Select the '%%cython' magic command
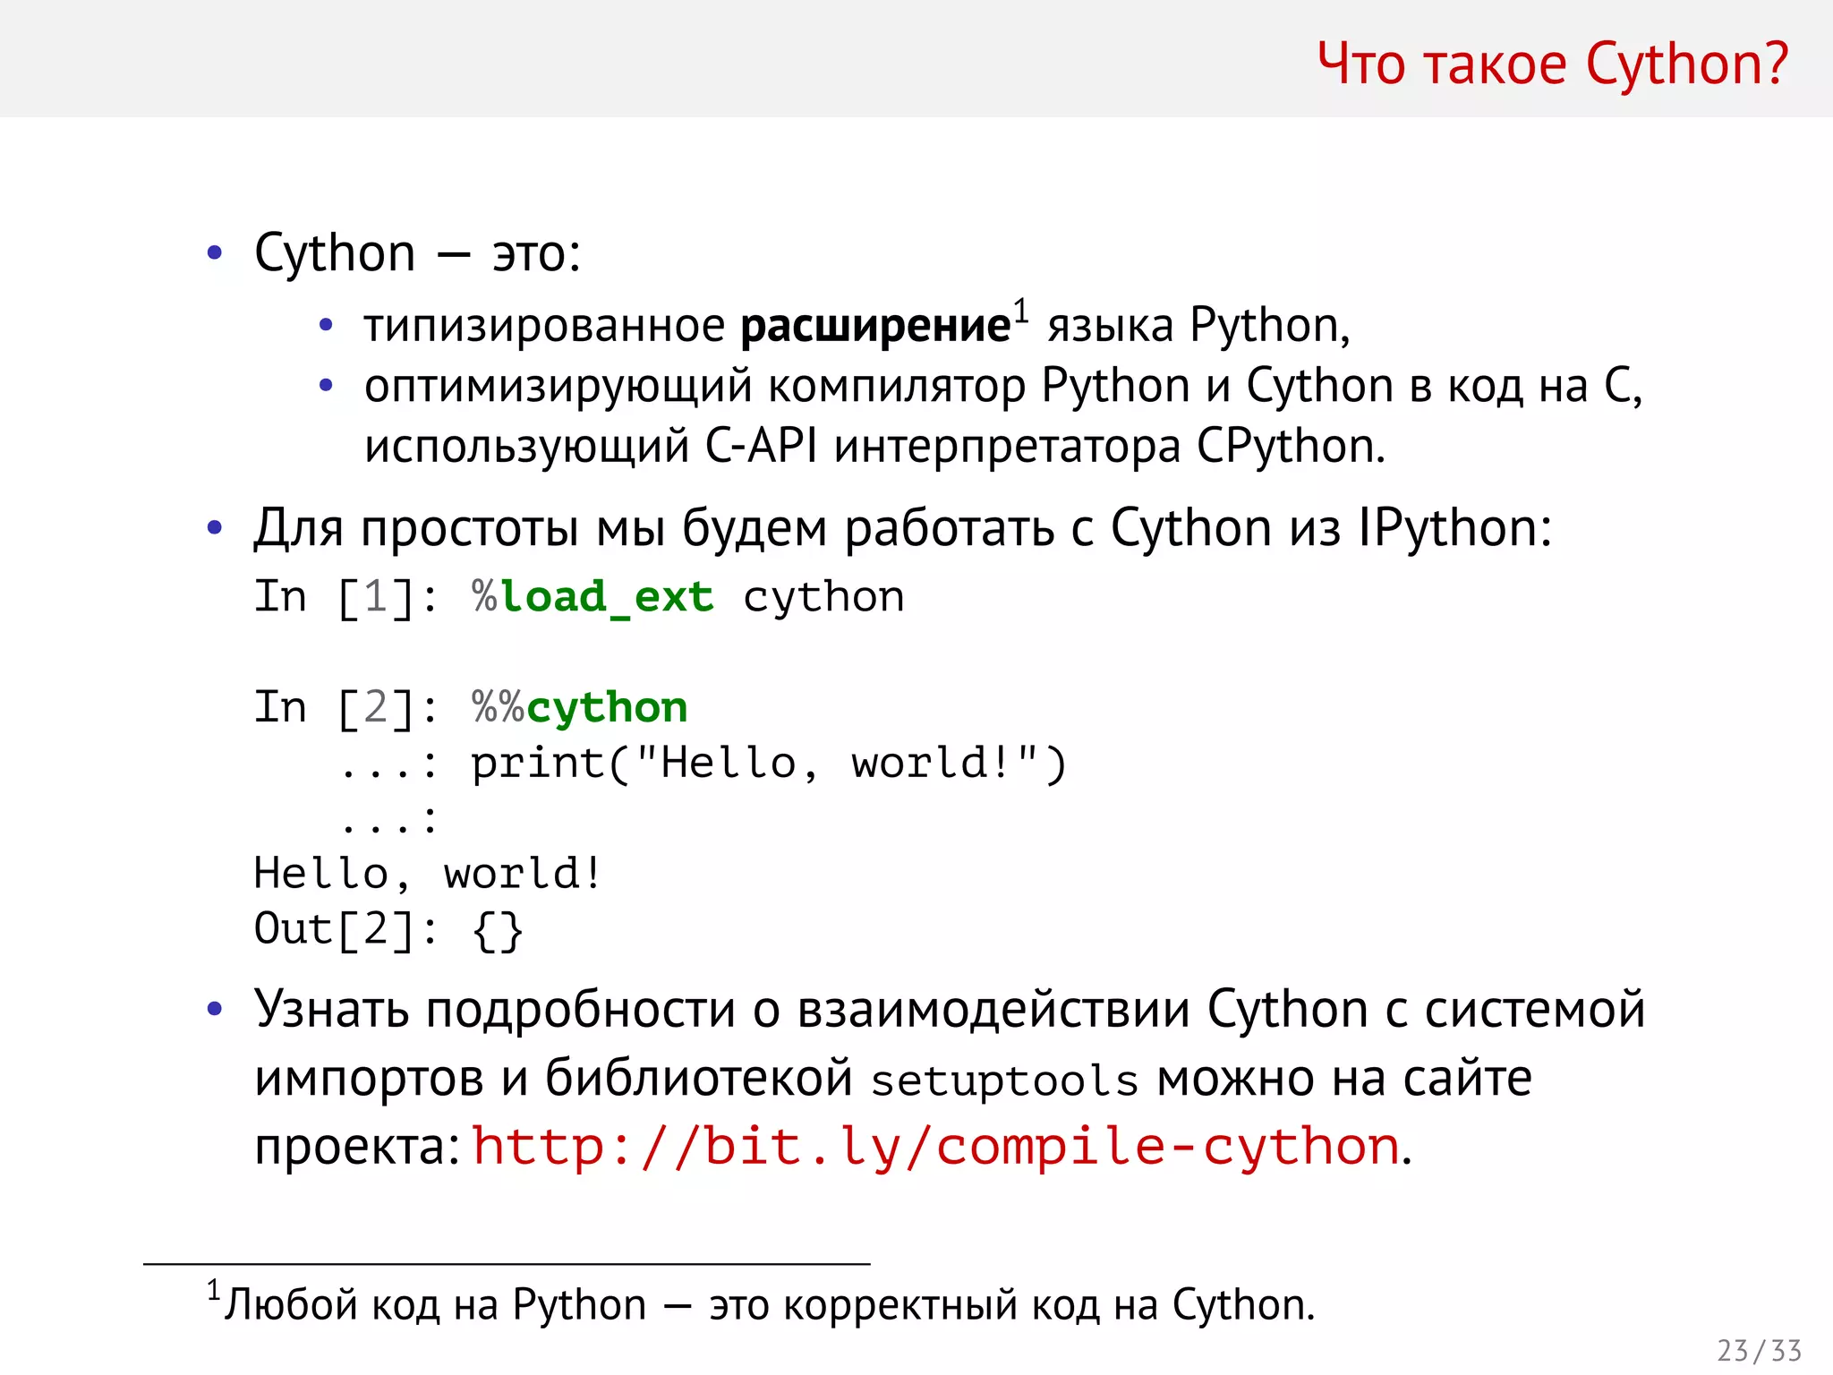 579,707
